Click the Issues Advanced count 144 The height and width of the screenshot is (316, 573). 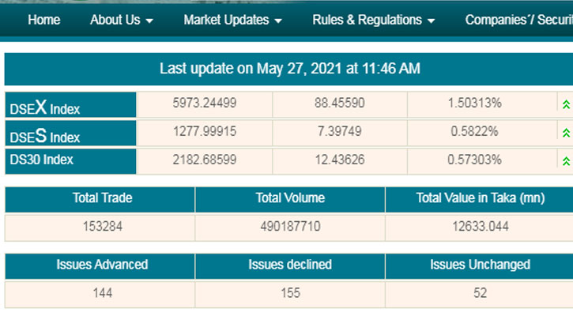tap(102, 294)
